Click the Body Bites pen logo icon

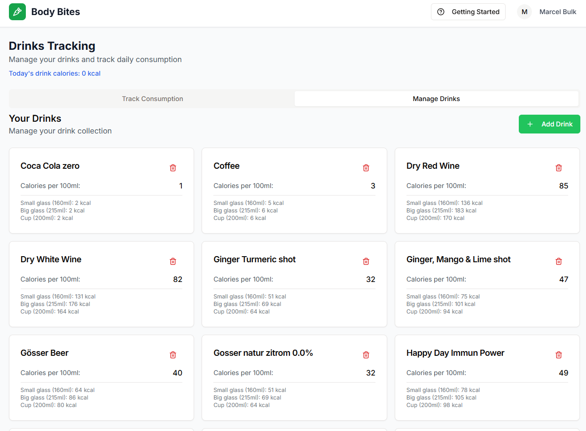click(x=17, y=11)
